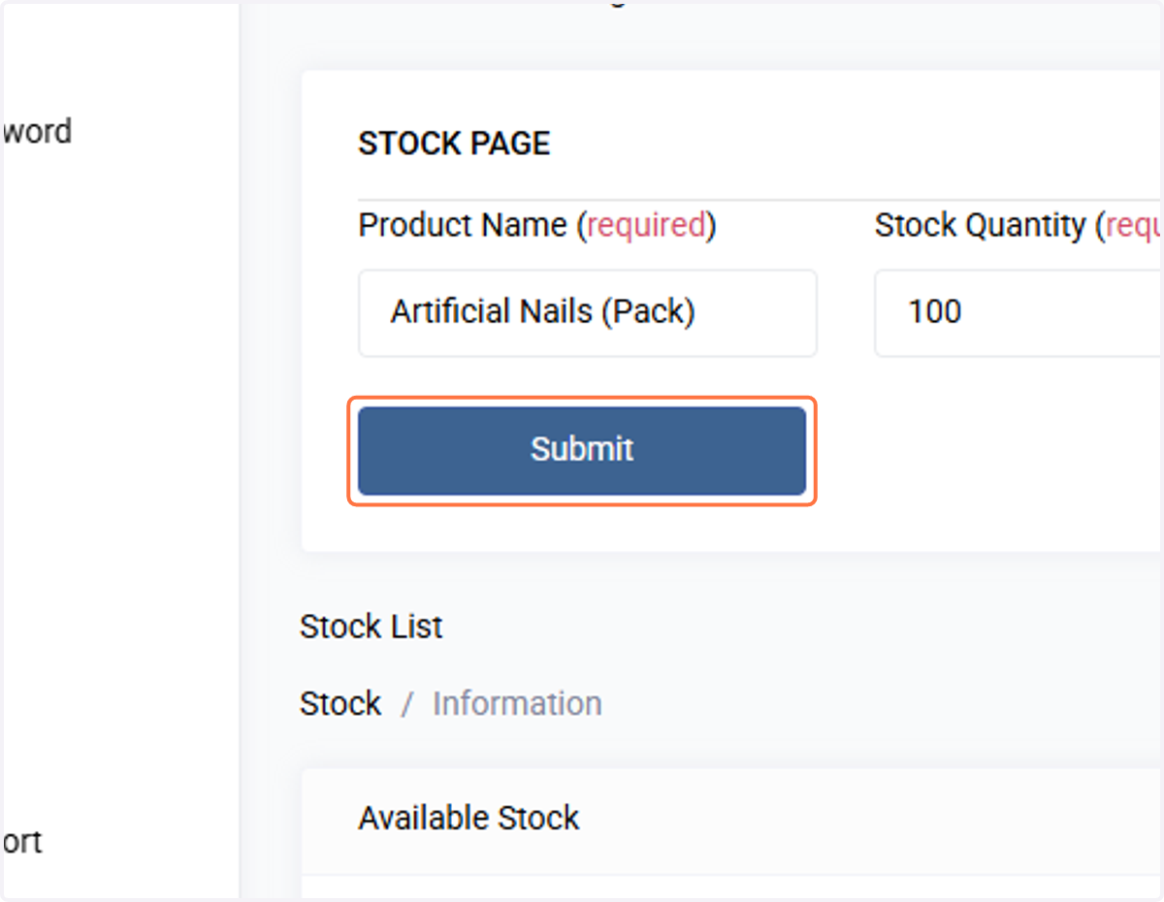Screen dimensions: 1164x902
Task: Click the Available Stock table header
Action: pos(469,818)
